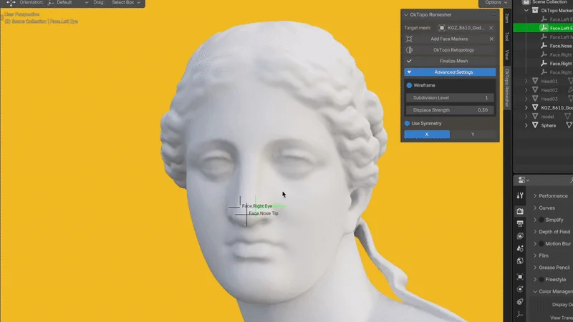This screenshot has width=573, height=322.
Task: Switch to the Tool sidebar tab
Action: [507, 36]
